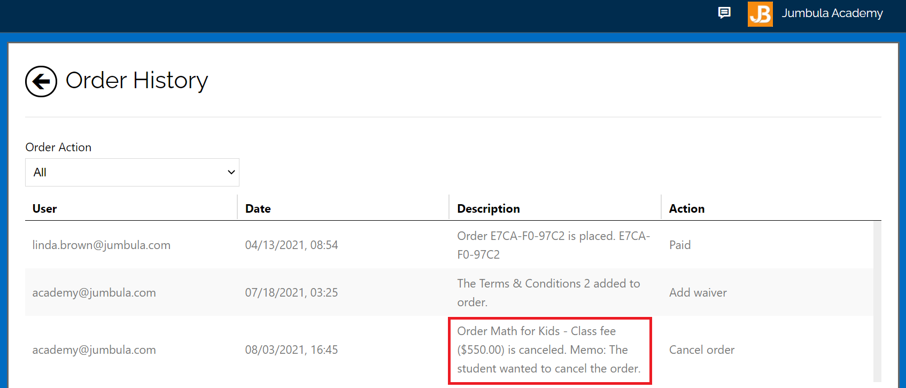Image resolution: width=906 pixels, height=388 pixels.
Task: Click the highlighted Math for Kids cancellation memo
Action: tap(549, 350)
